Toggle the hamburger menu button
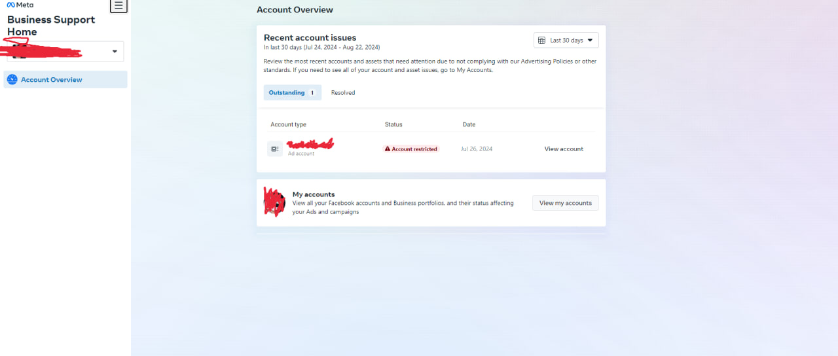 click(118, 5)
